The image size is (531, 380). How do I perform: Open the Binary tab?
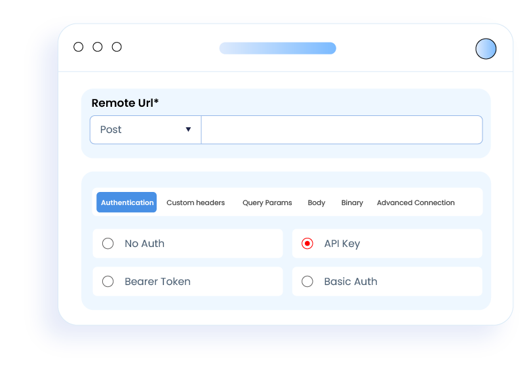[x=352, y=202]
